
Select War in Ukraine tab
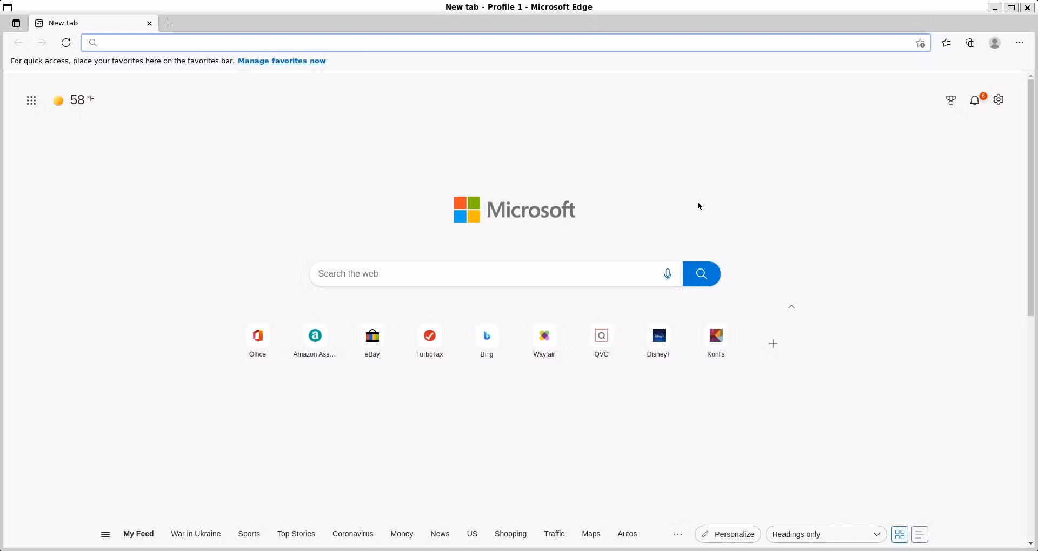coord(196,534)
